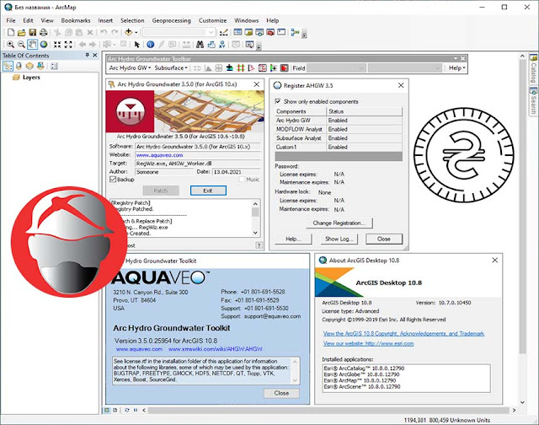The height and width of the screenshot is (425, 539).
Task: Open the Editor toolbar icon
Action: tap(224, 32)
